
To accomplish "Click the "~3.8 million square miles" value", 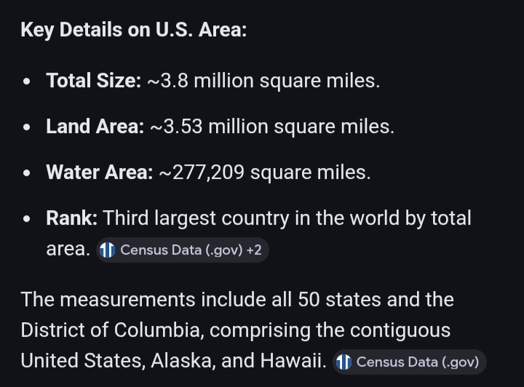I will 263,81.
